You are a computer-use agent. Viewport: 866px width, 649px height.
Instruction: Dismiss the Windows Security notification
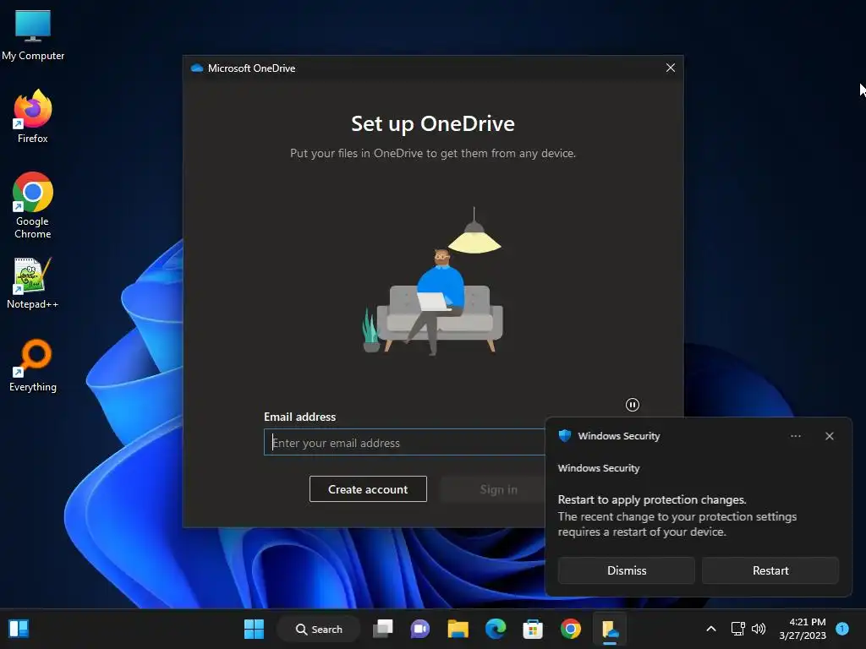coord(627,570)
